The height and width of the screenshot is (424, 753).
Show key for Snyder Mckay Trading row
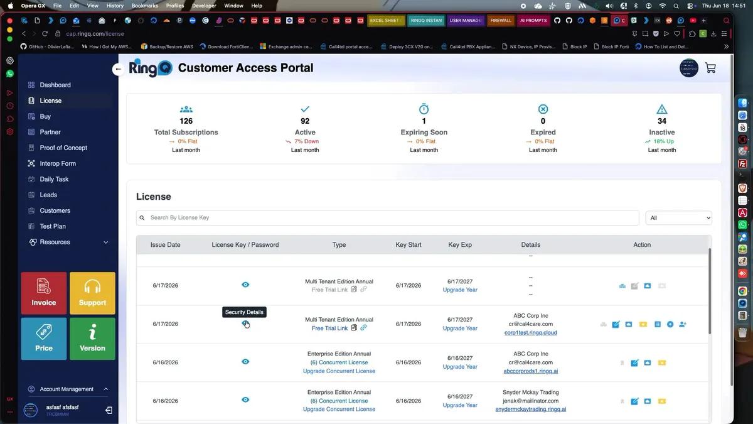[x=245, y=400]
